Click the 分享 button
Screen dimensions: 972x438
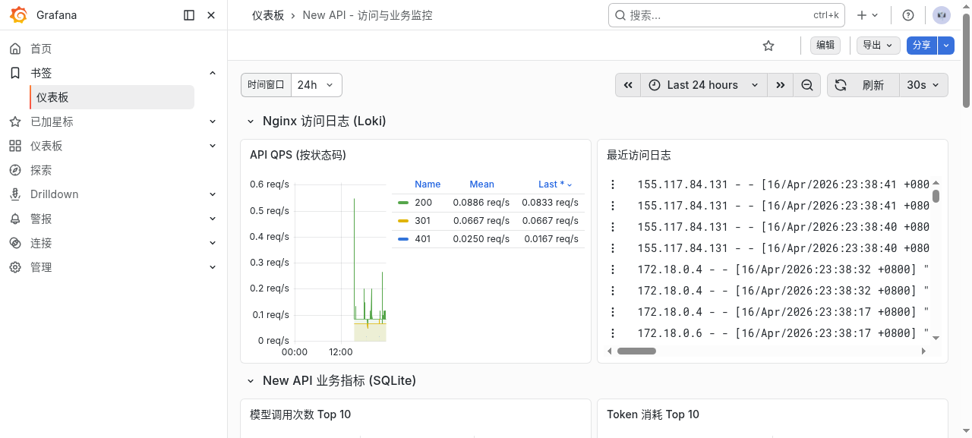920,46
